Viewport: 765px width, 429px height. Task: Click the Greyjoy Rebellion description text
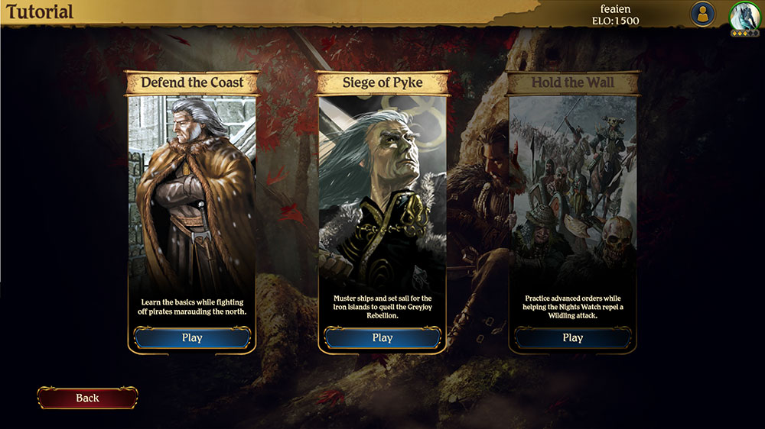[x=382, y=307]
